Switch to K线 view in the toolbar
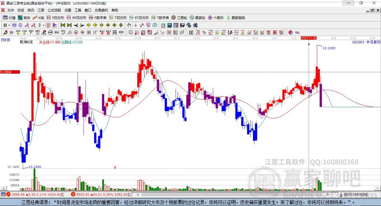Screen dimensions: 381x206 coord(38,18)
